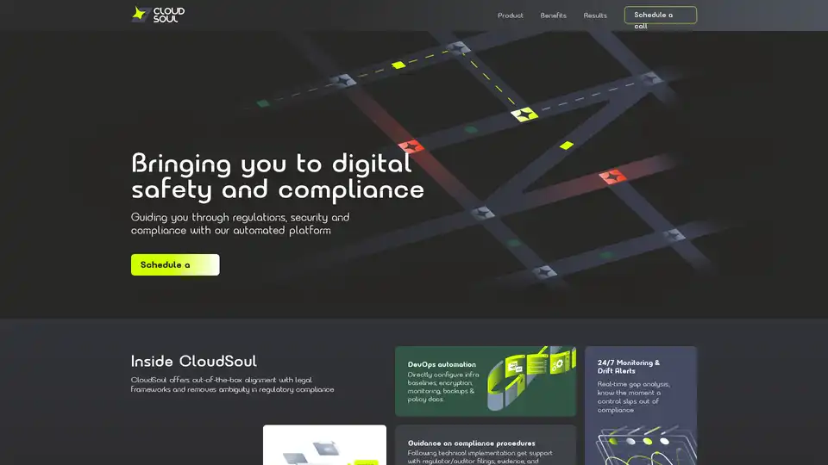
Task: Open the Product menu item
Action: [x=511, y=15]
